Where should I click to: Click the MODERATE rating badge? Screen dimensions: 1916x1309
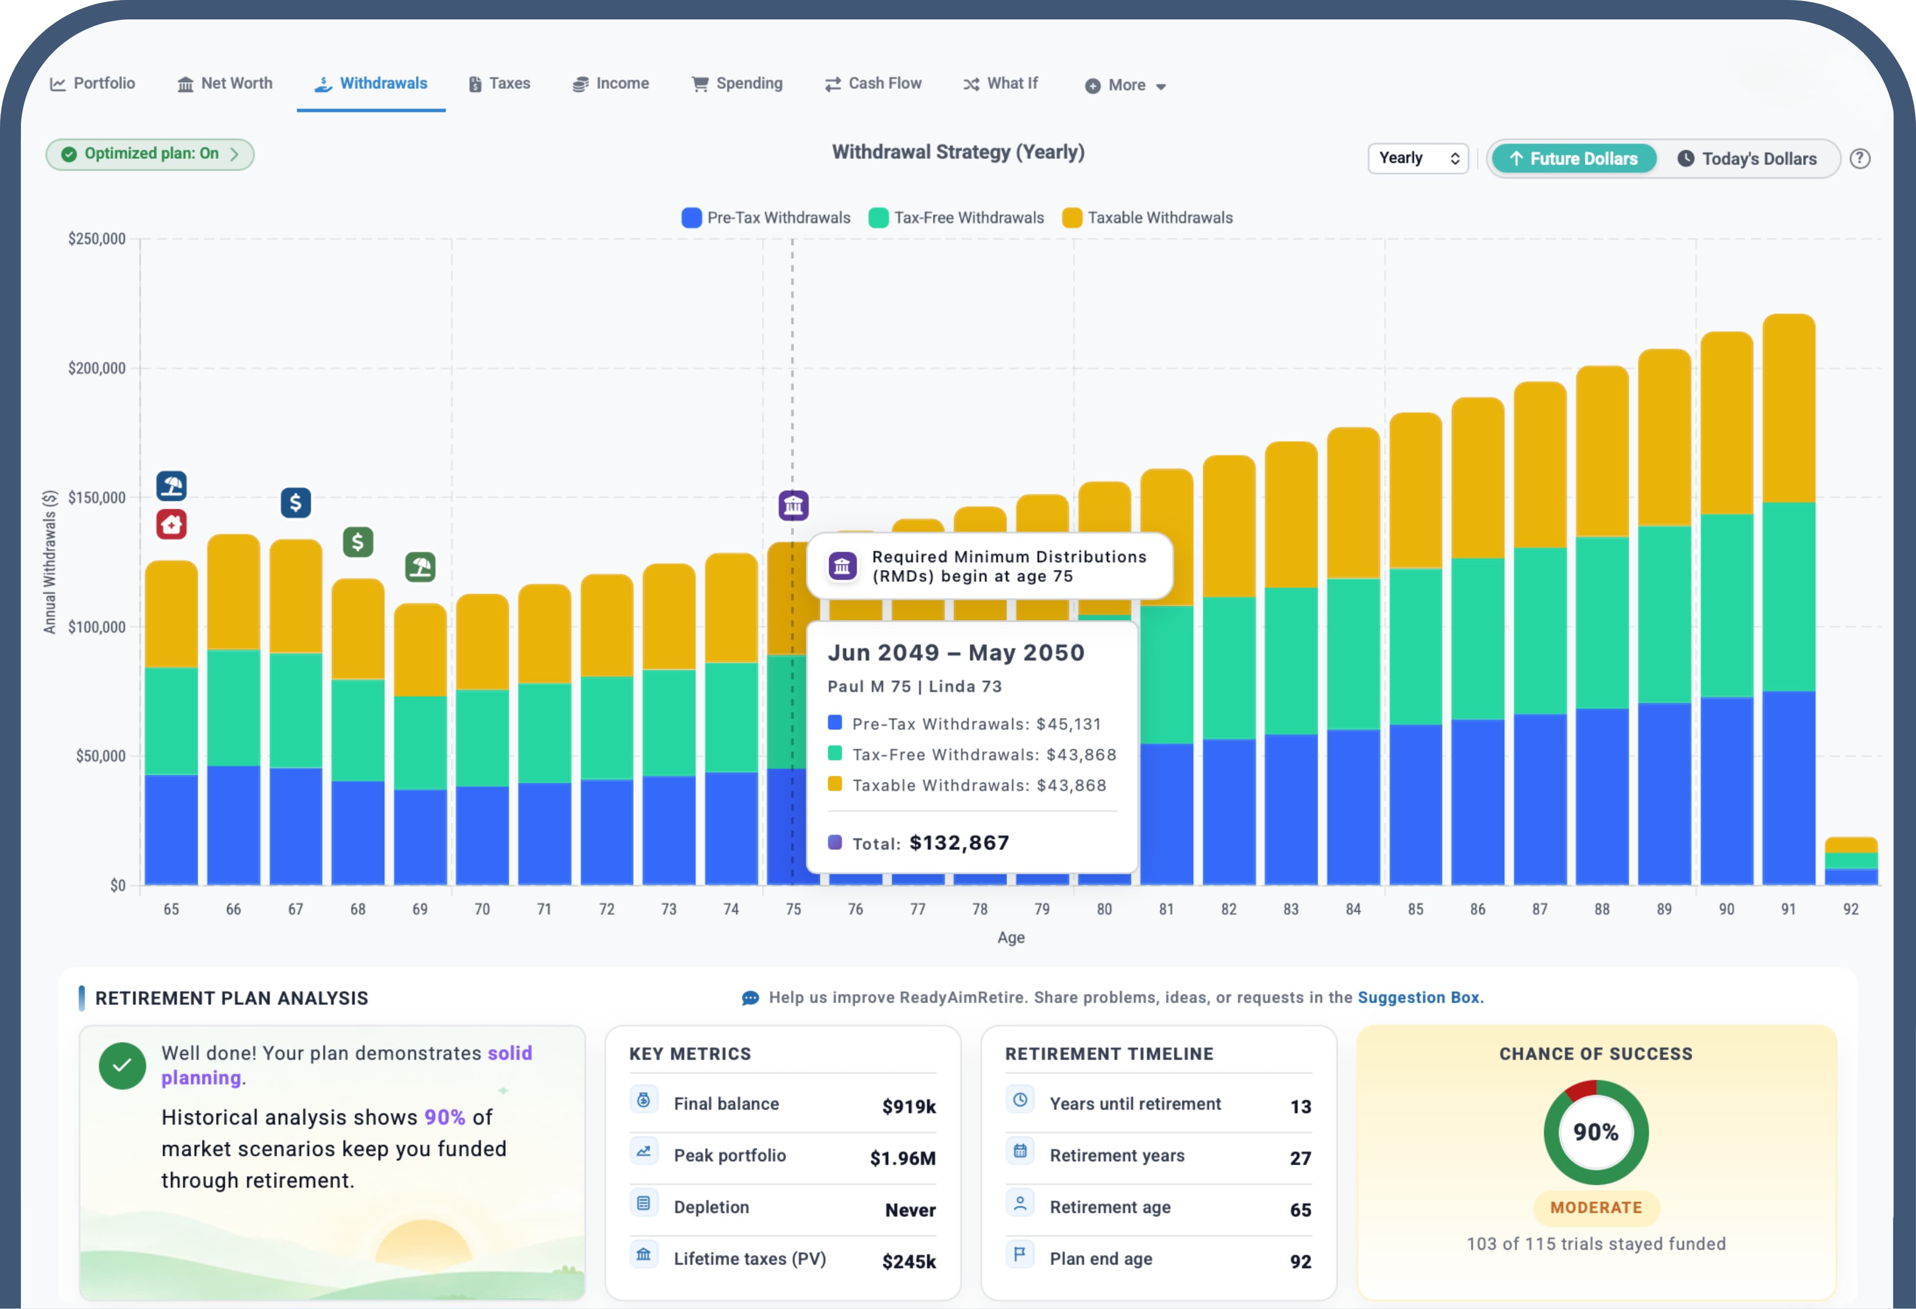[x=1596, y=1207]
